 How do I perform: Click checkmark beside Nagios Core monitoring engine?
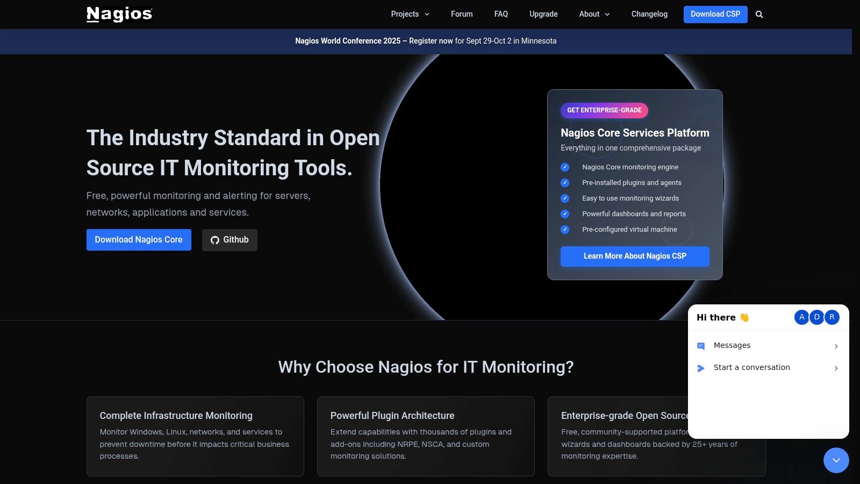(x=565, y=167)
